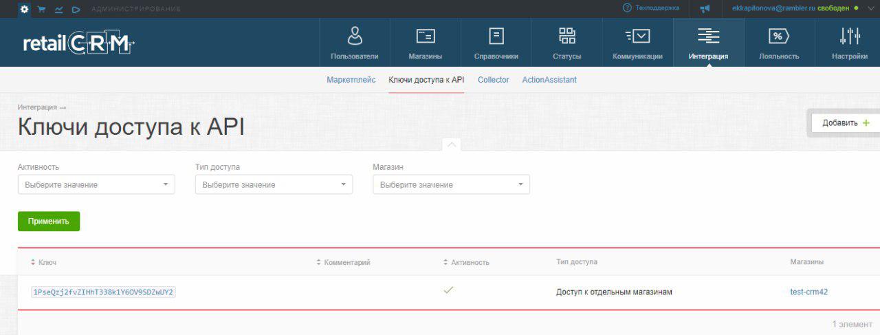Collapse the filter panel chevron
880x335 pixels.
(x=452, y=144)
